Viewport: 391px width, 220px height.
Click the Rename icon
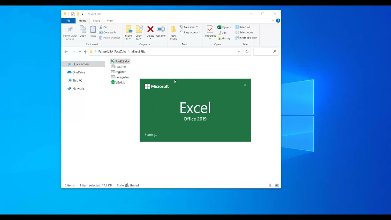[x=161, y=29]
